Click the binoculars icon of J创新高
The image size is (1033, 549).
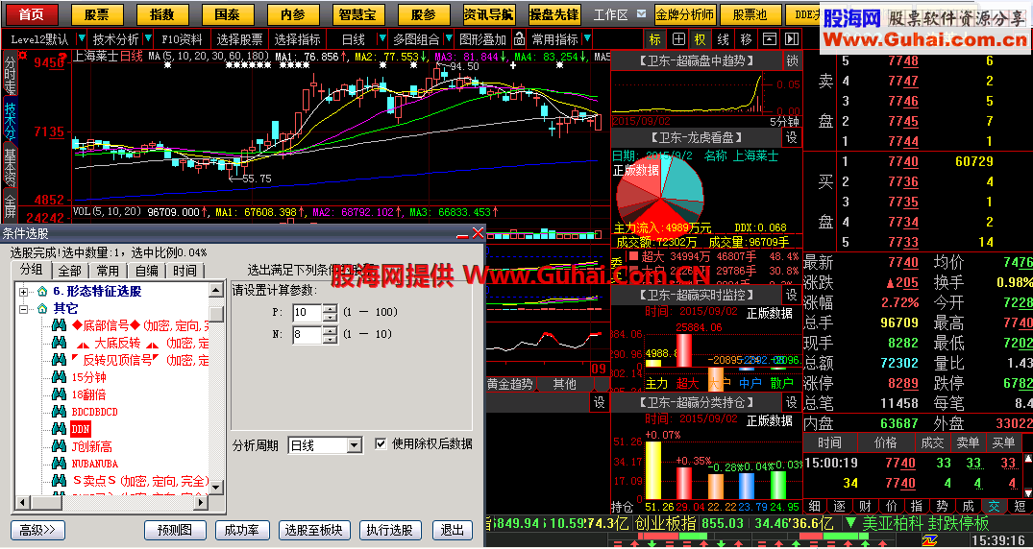tap(61, 446)
